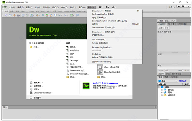
Task: Create new HTML document from welcome screen
Action: tap(73, 47)
